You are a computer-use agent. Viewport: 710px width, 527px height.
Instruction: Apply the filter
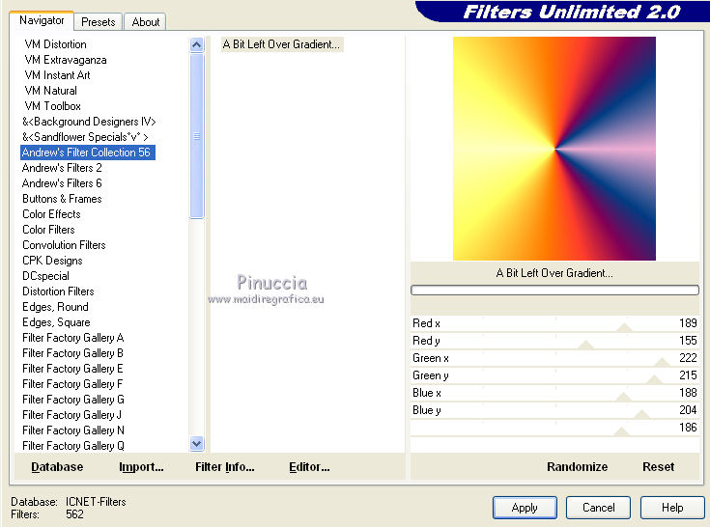click(x=525, y=508)
